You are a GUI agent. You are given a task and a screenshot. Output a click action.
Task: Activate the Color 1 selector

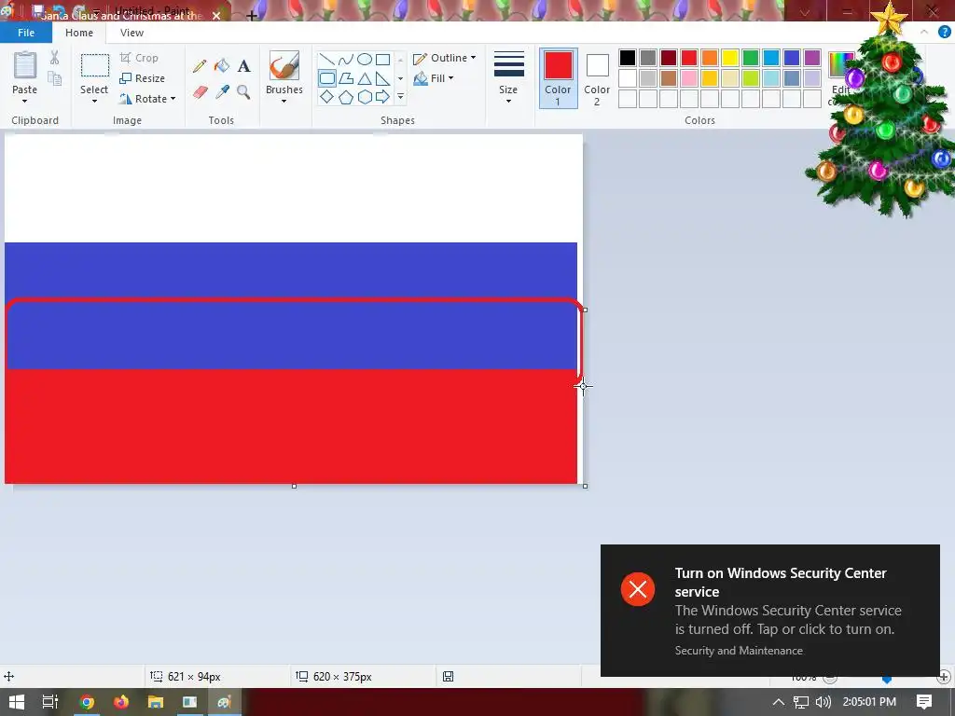click(x=558, y=78)
